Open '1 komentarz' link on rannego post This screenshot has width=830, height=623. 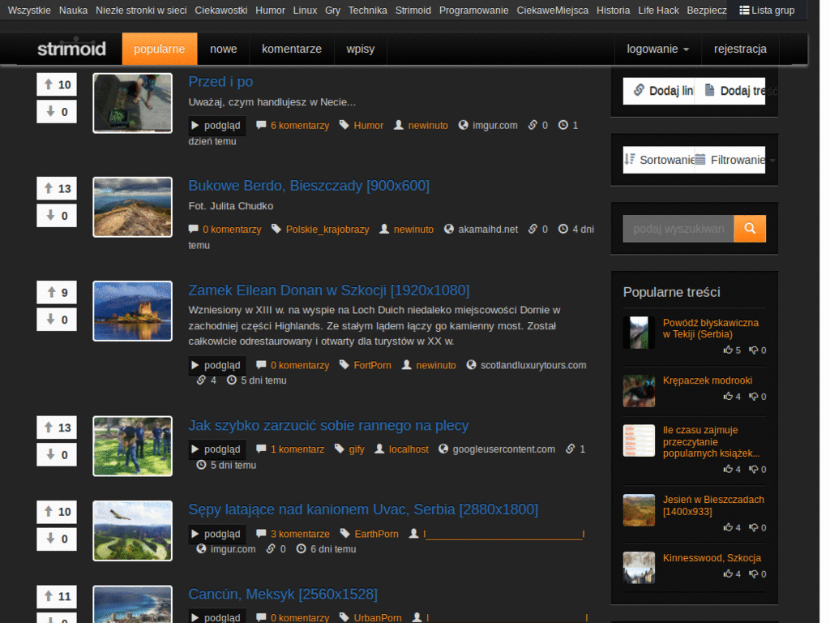297,449
